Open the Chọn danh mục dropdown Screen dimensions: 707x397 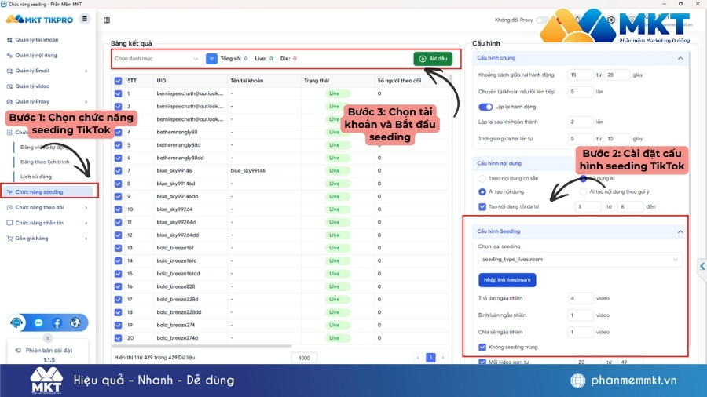(156, 59)
